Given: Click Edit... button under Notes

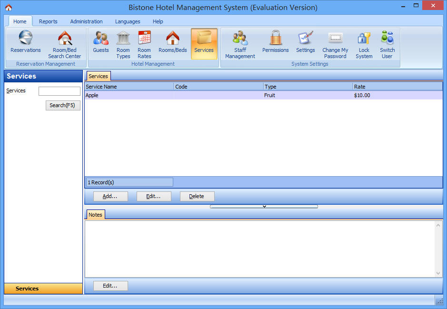Looking at the screenshot, I should tap(110, 286).
